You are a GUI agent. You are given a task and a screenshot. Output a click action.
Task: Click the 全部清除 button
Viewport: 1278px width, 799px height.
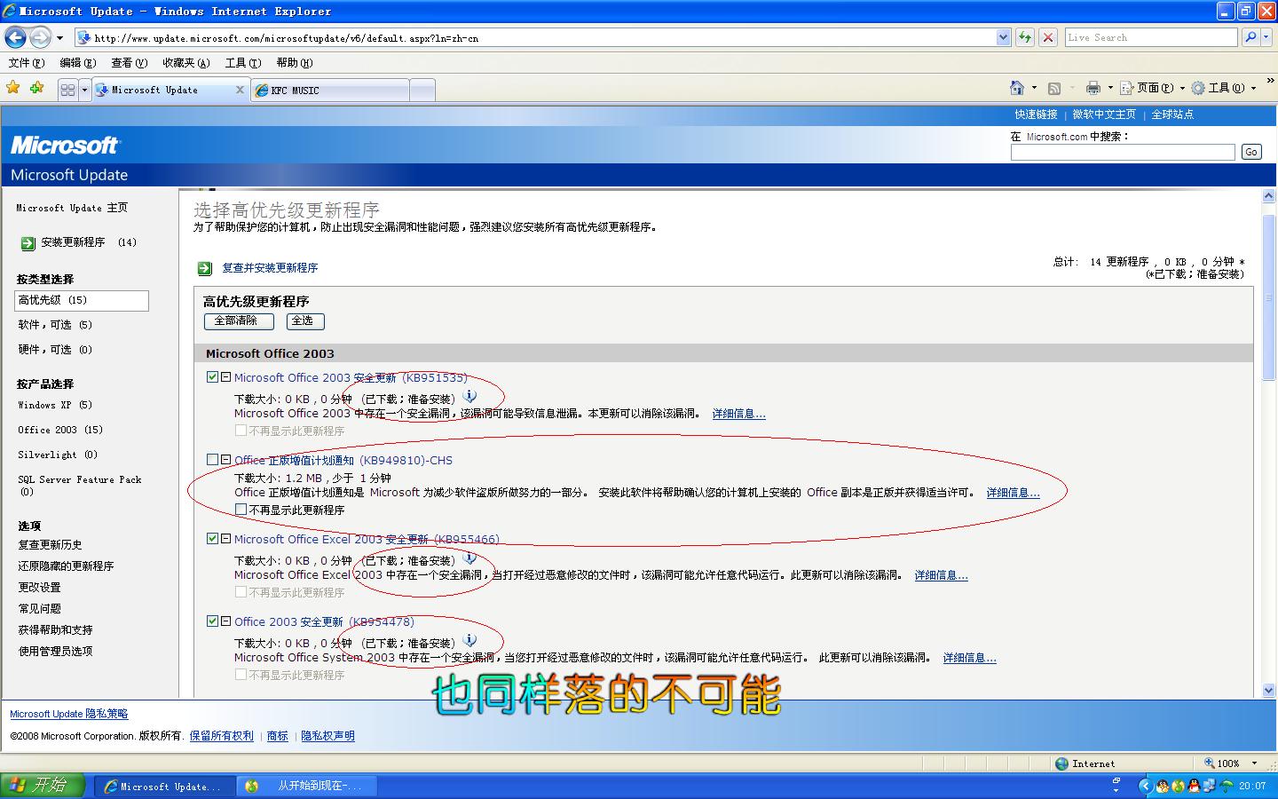point(239,321)
